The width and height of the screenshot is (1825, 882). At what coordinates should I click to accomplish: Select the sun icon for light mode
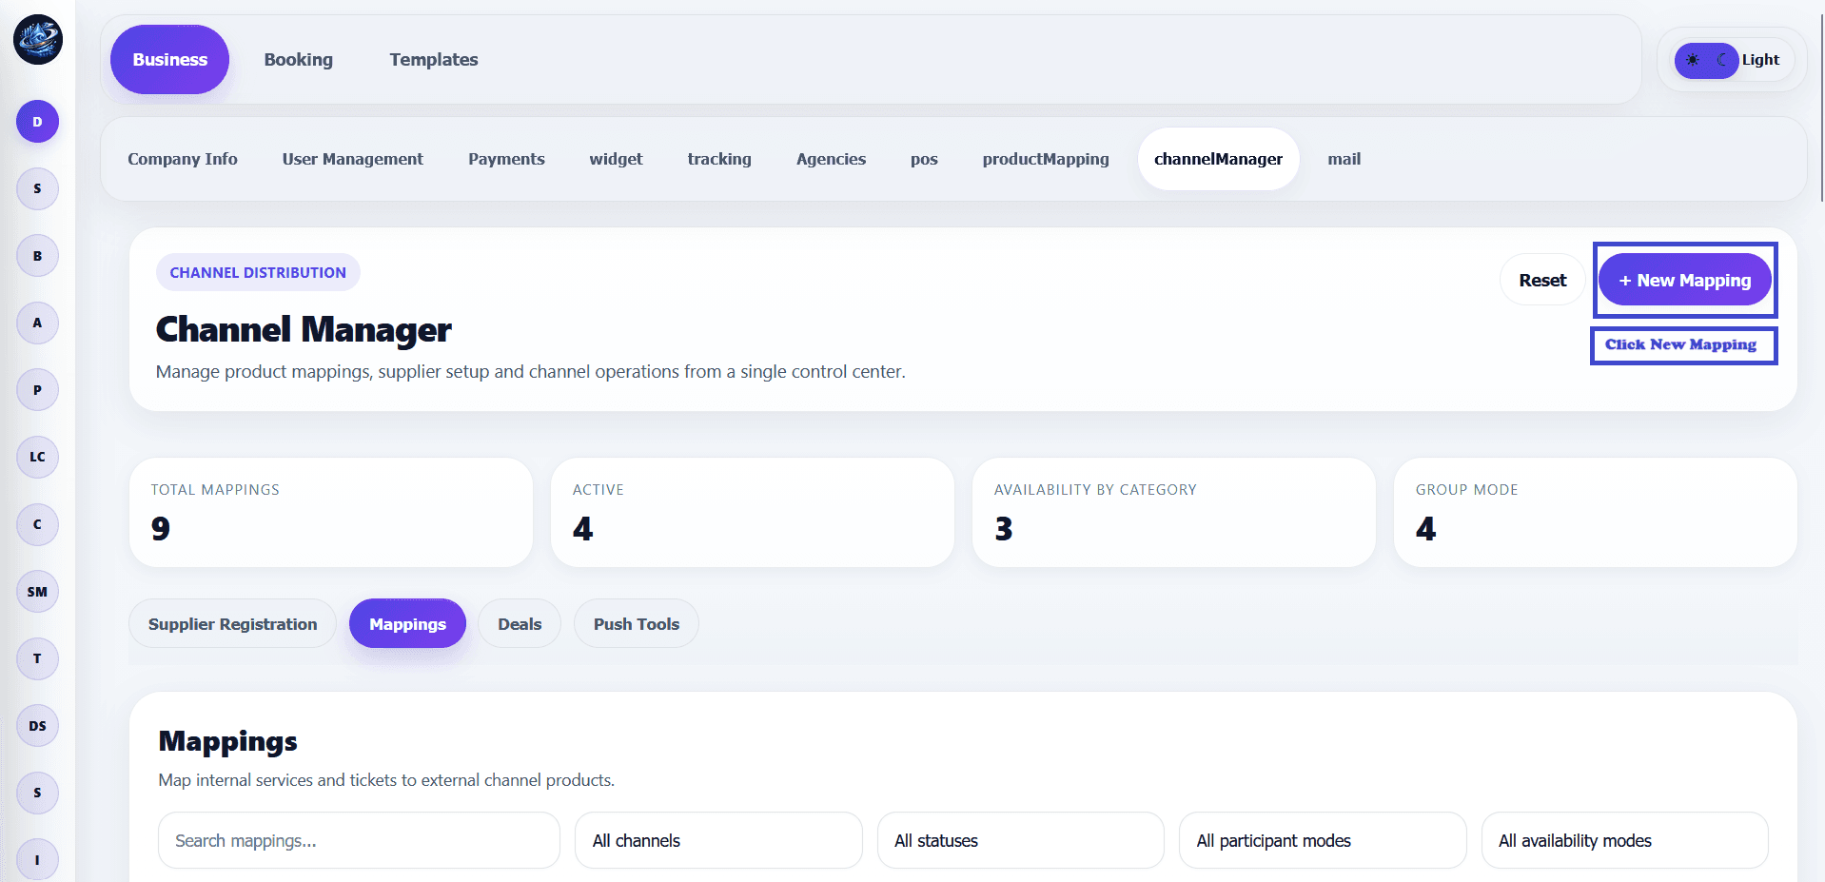coord(1692,60)
